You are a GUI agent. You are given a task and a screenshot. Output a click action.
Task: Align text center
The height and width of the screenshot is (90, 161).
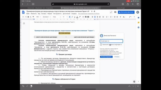(x=95, y=17)
